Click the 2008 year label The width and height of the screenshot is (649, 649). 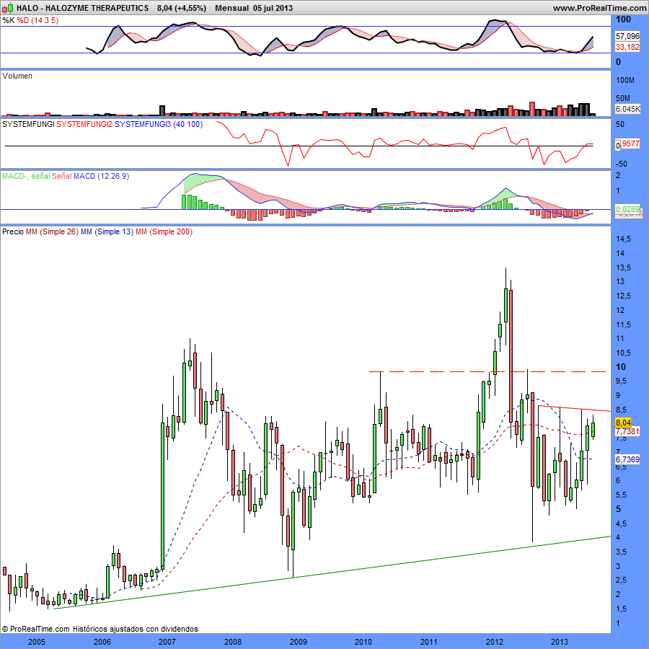(233, 642)
